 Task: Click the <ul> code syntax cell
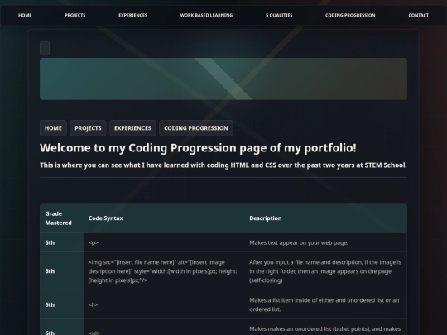[x=164, y=328]
